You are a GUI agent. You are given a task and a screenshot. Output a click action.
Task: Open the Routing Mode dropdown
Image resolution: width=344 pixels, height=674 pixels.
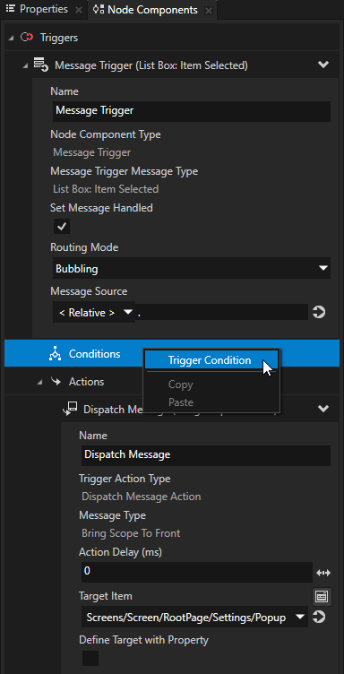pos(192,269)
